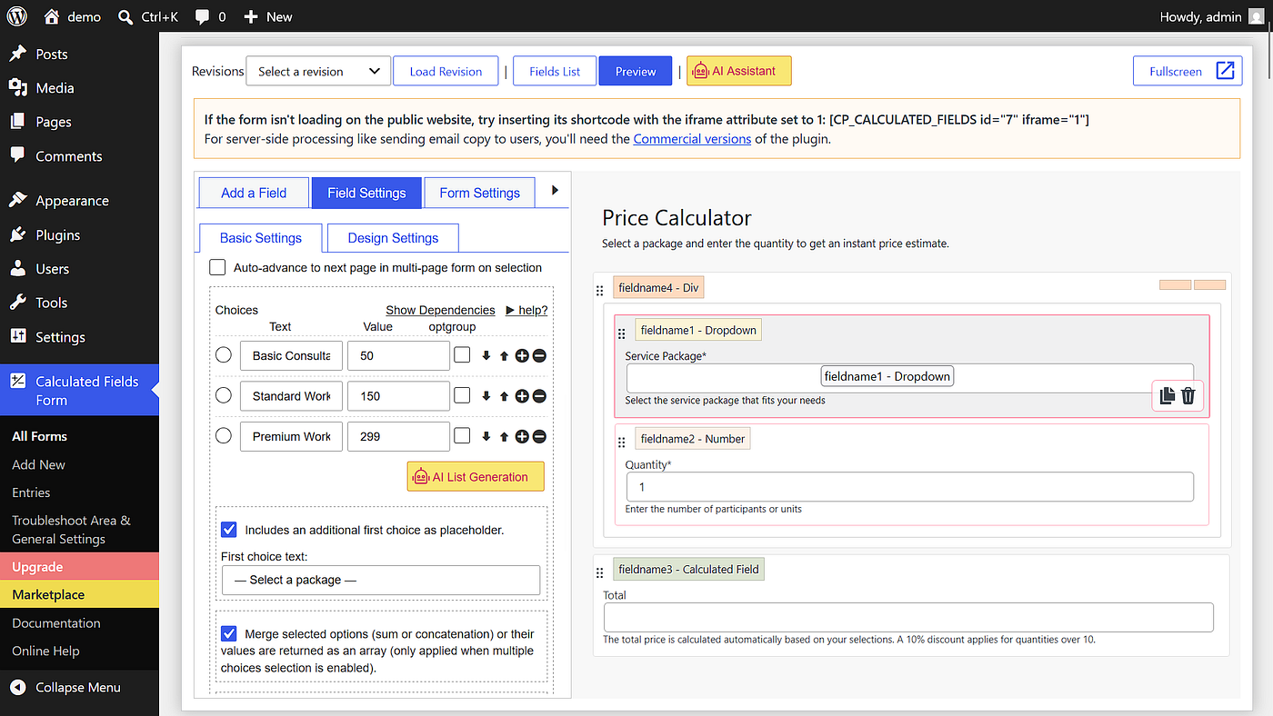Click the Fullscreen expand icon
This screenshot has height=716, width=1273.
[1225, 71]
